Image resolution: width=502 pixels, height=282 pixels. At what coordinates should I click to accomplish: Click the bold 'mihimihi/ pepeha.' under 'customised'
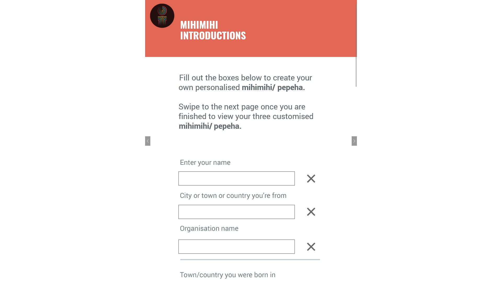[210, 126]
